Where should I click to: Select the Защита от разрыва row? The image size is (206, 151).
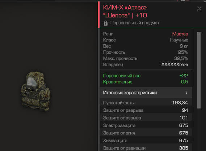[146, 110]
